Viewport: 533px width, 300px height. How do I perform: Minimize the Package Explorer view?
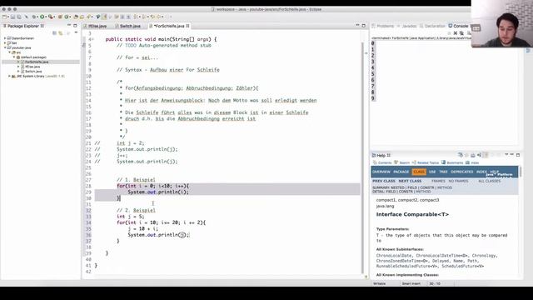point(69,26)
